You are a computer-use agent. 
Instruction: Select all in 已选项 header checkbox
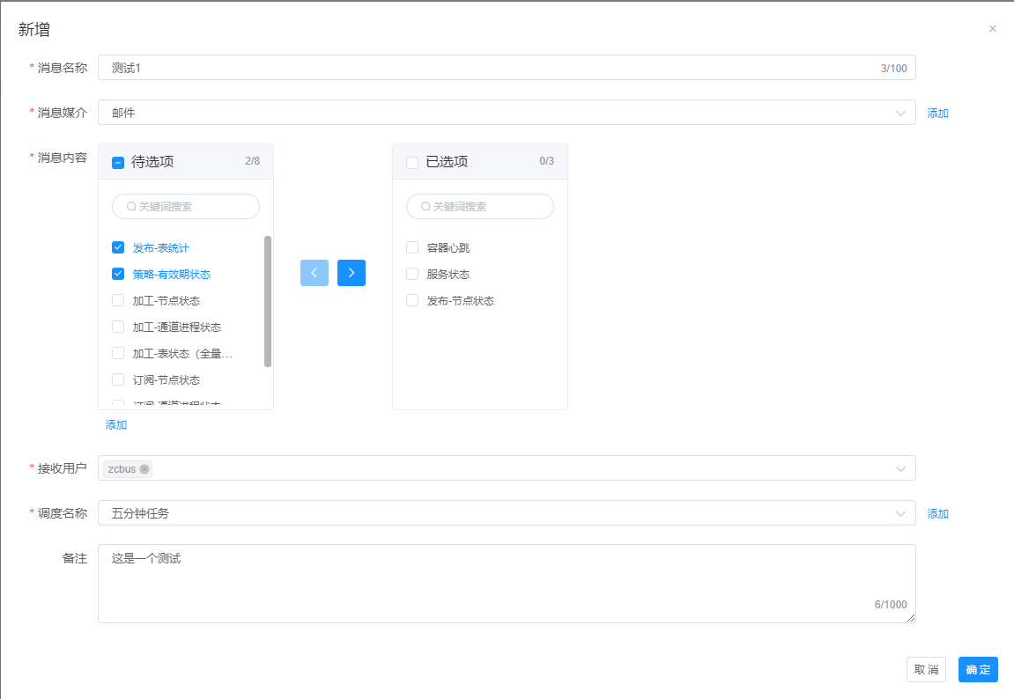412,162
